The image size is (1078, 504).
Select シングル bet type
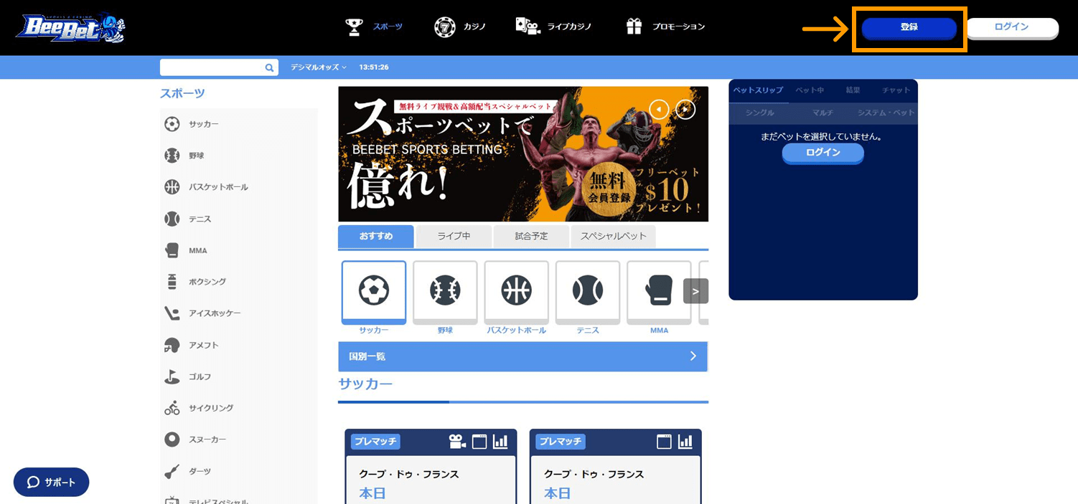pyautogui.click(x=759, y=113)
